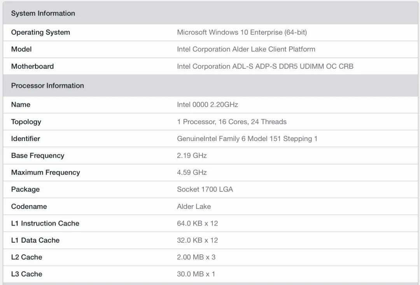Click the 4.59 GHz maximum frequency value
The image size is (420, 285).
coord(192,172)
